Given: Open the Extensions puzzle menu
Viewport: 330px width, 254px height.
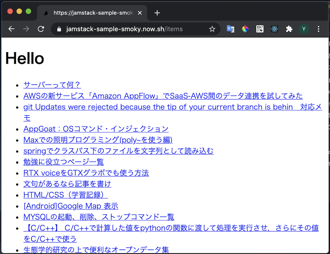Looking at the screenshot, I should [x=289, y=29].
